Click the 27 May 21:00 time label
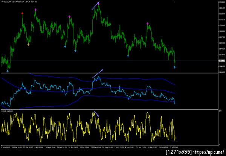Screen dimensions: 226x156 click(119, 147)
